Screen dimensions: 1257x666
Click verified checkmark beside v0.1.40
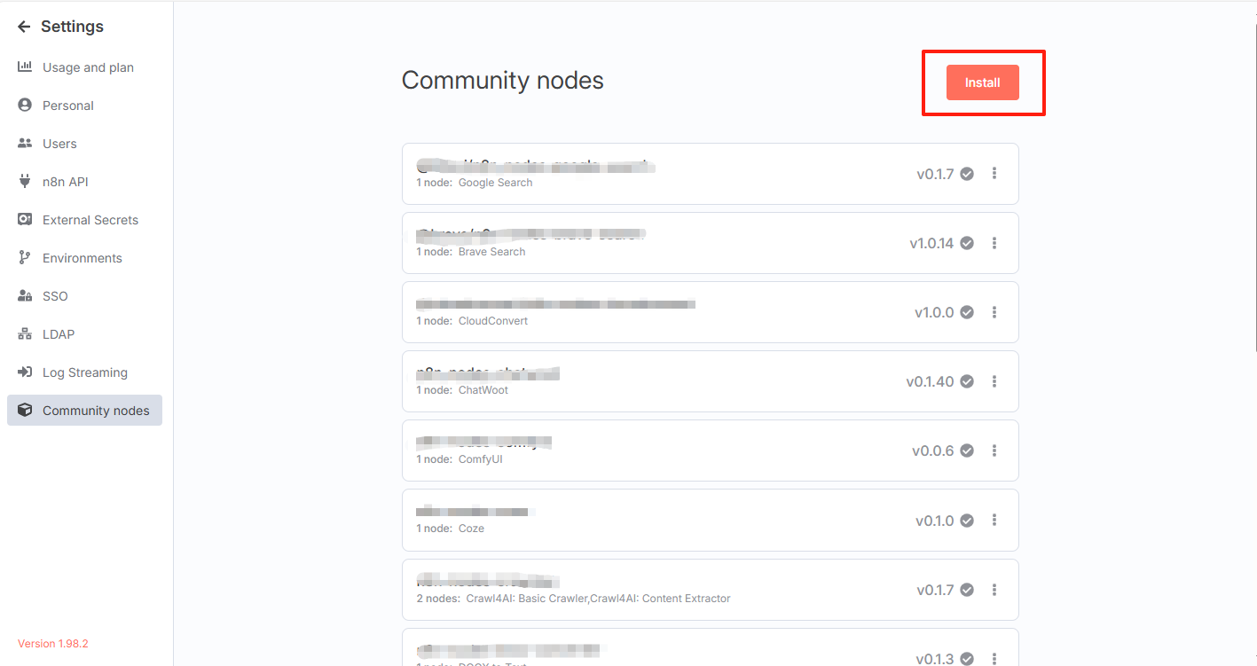pos(967,381)
